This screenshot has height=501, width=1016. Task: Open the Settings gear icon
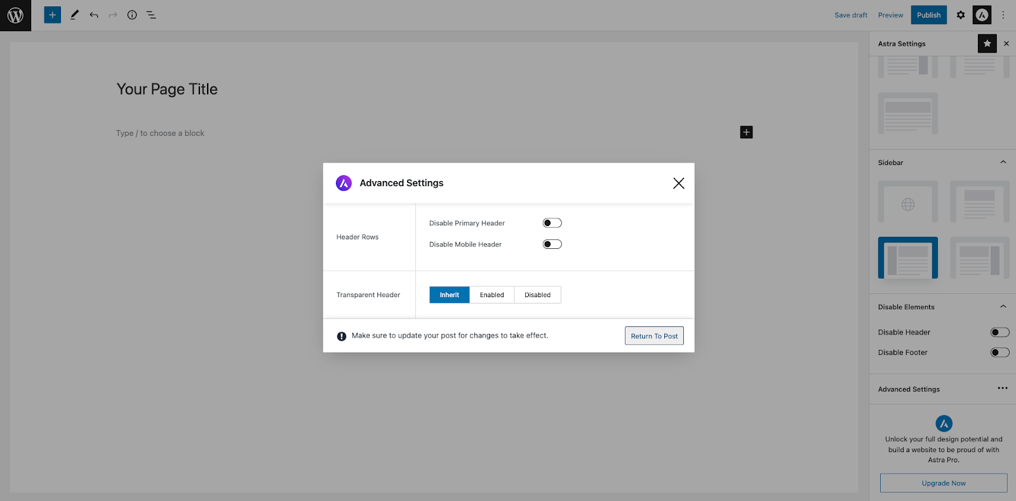coord(961,15)
